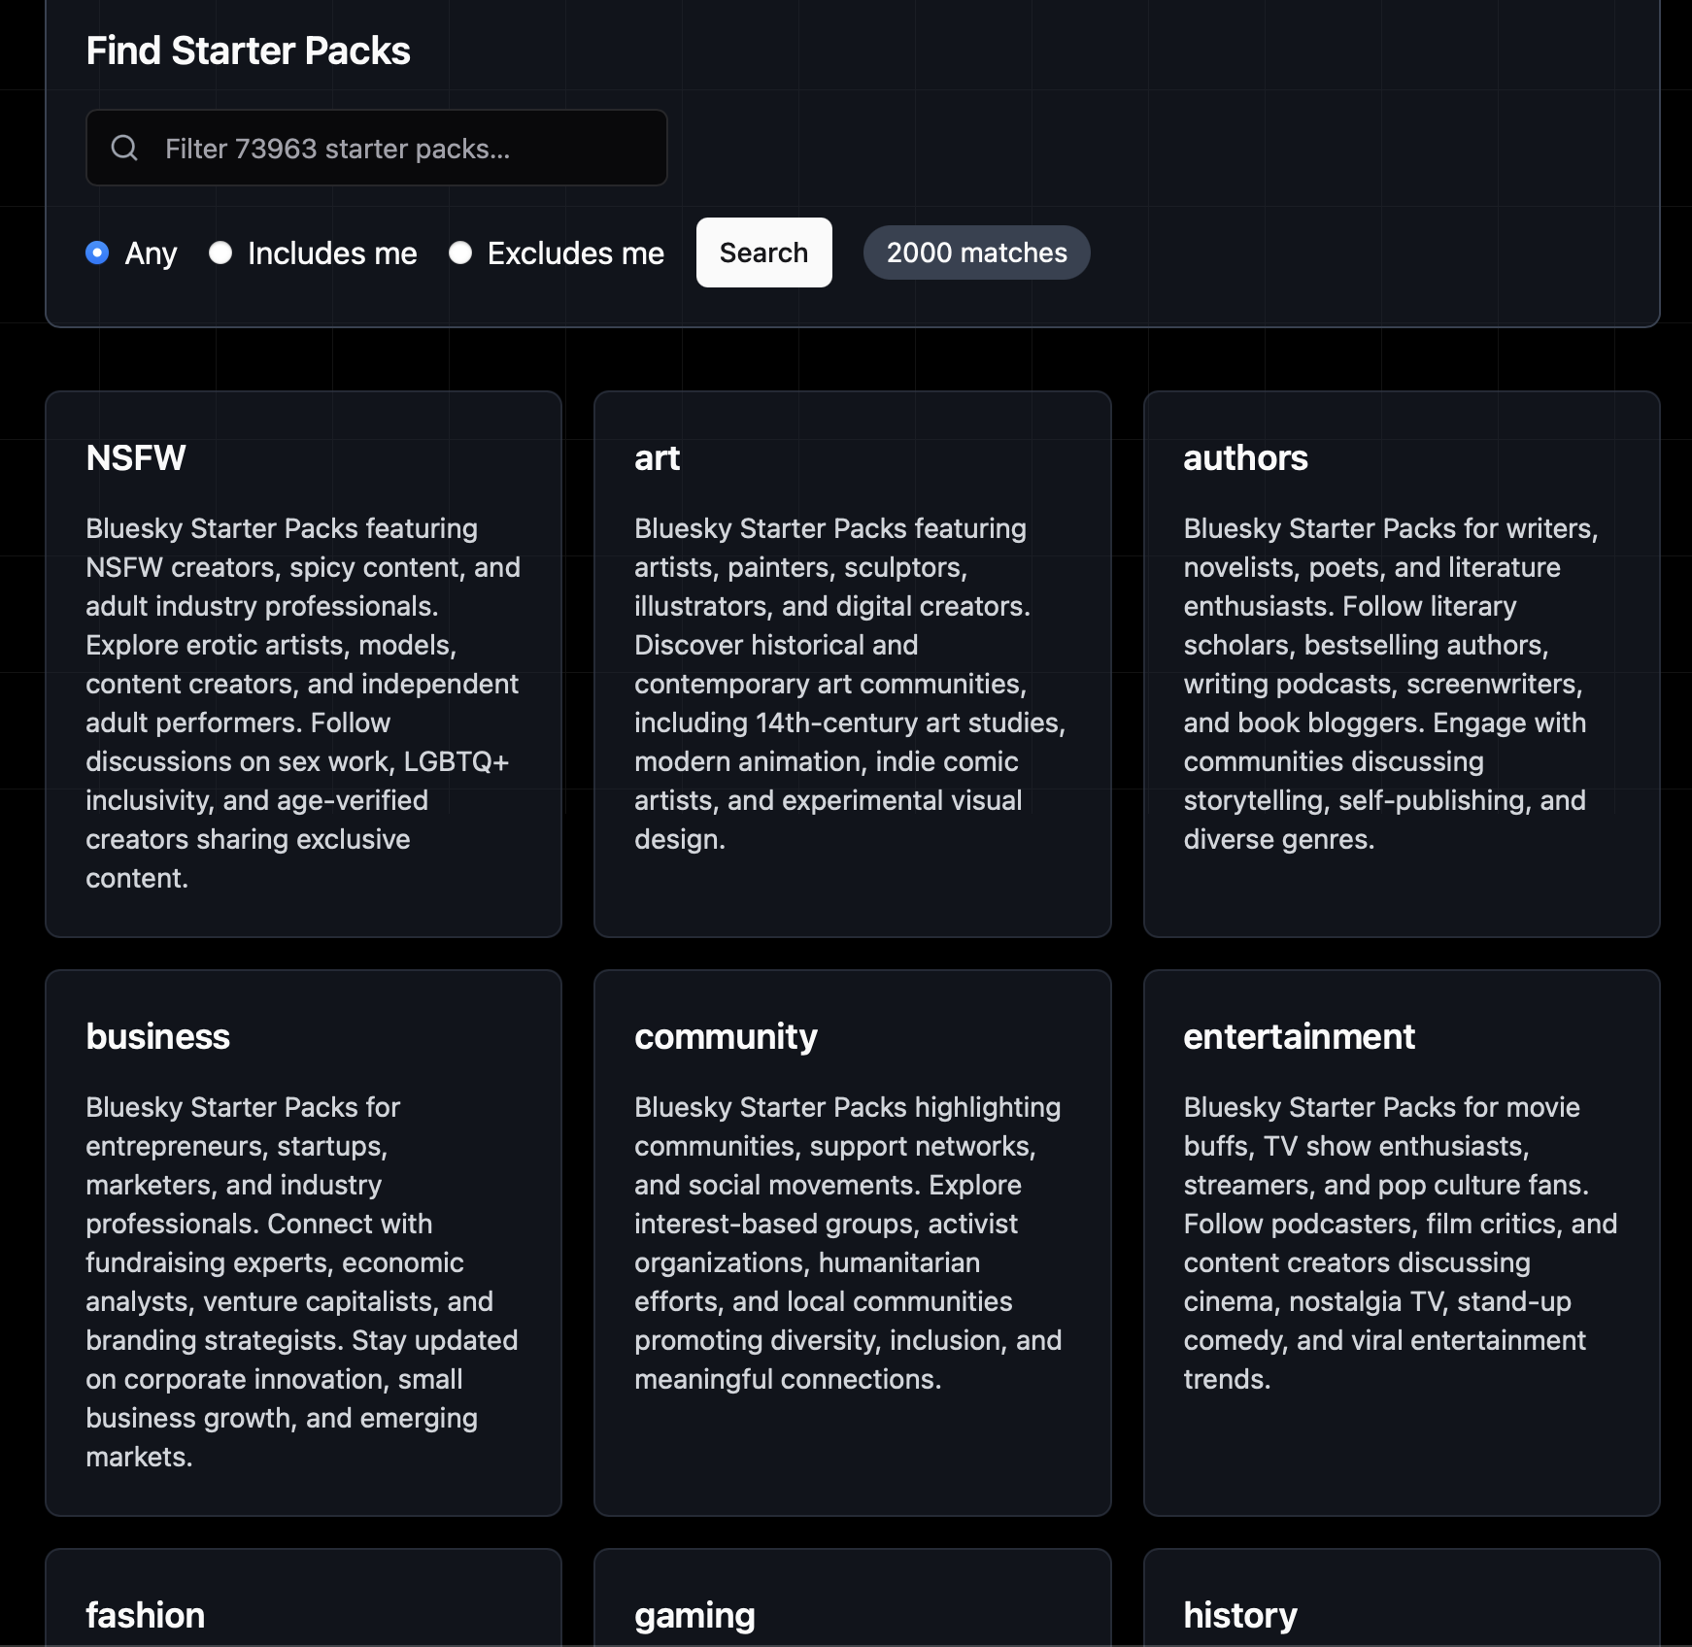Click the search magnifier icon
This screenshot has width=1692, height=1647.
point(124,148)
